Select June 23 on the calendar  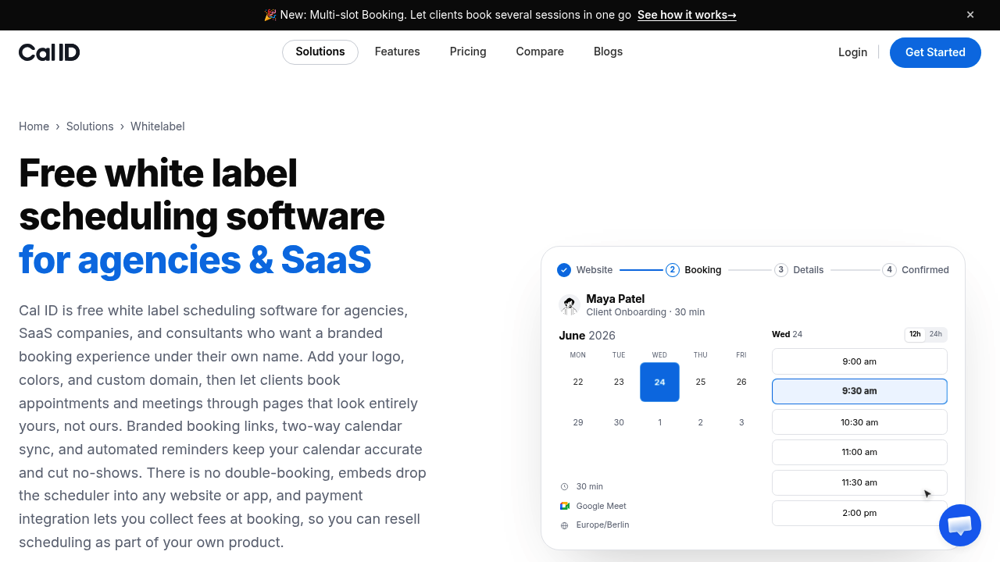(x=619, y=382)
